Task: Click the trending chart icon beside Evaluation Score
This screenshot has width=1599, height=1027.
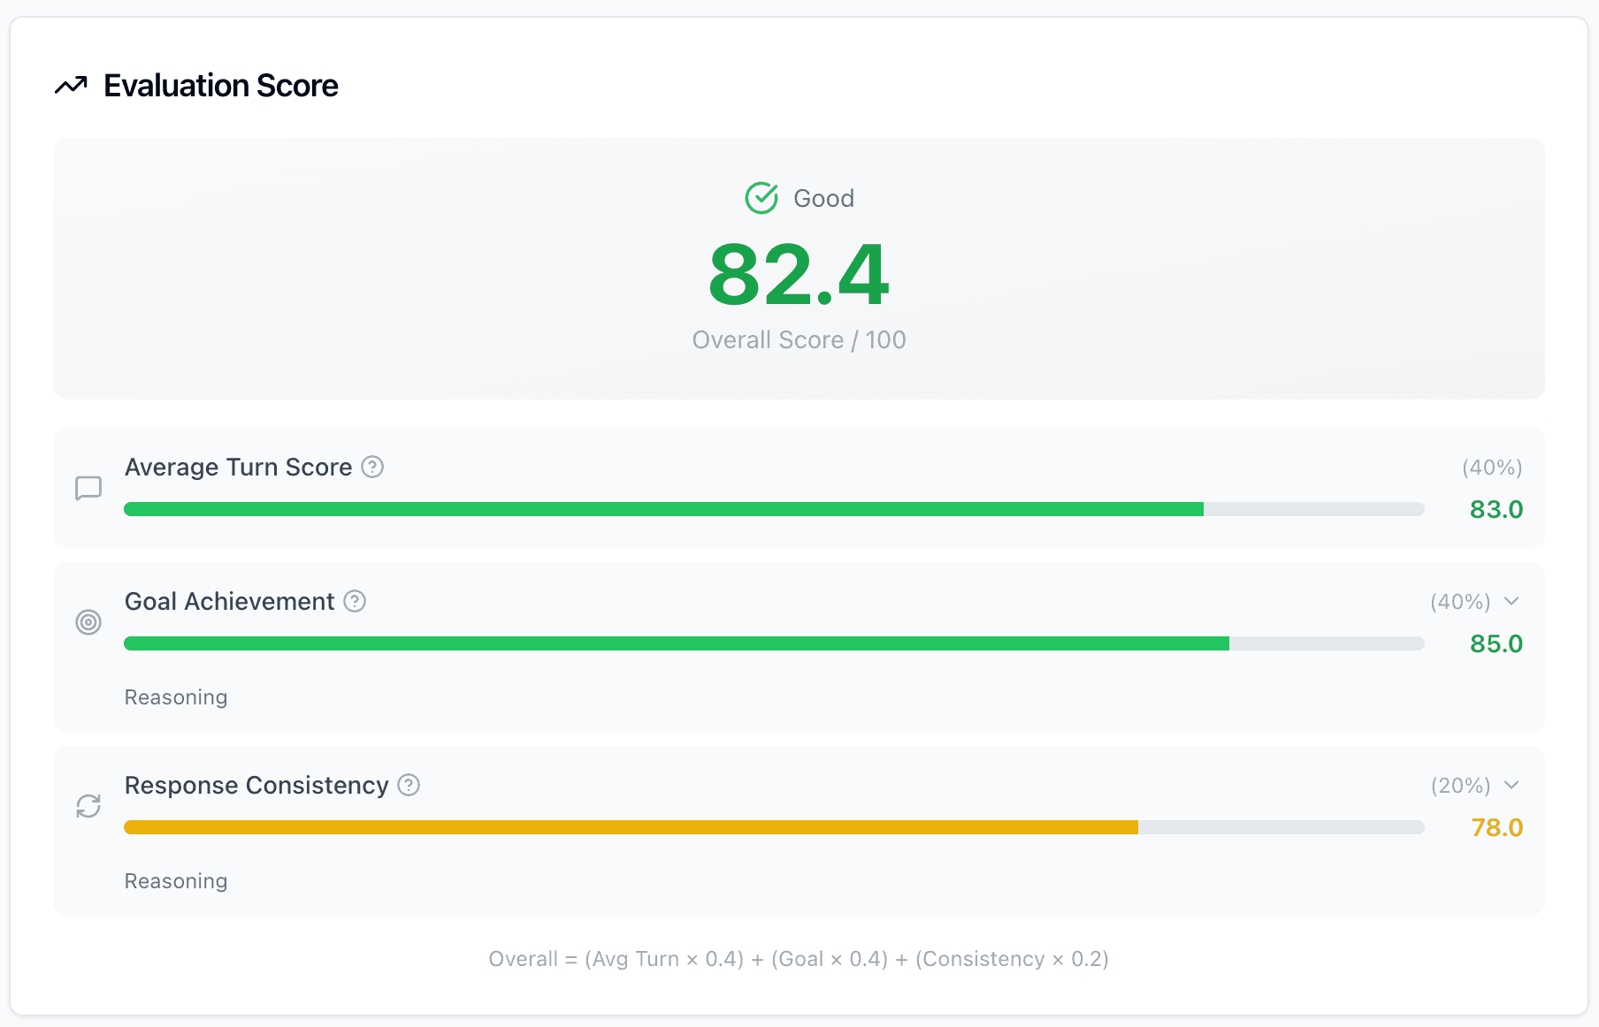Action: point(71,85)
